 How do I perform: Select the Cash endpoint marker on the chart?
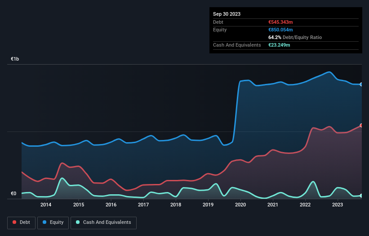point(361,196)
